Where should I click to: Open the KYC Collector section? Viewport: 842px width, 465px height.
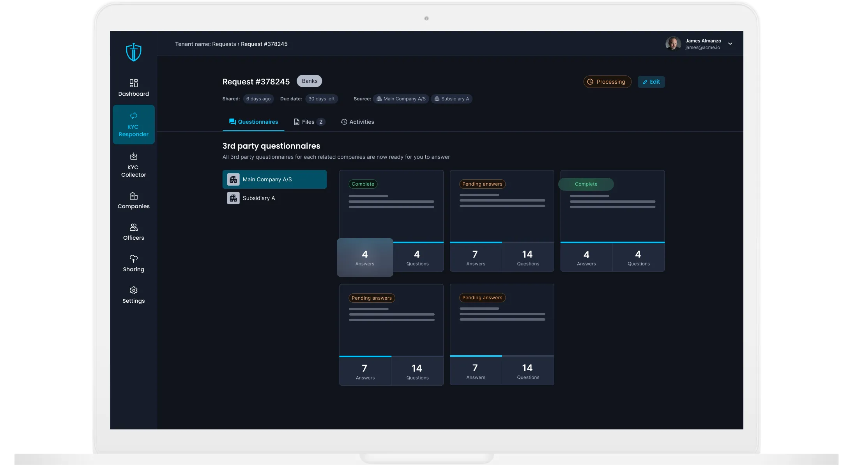[133, 165]
